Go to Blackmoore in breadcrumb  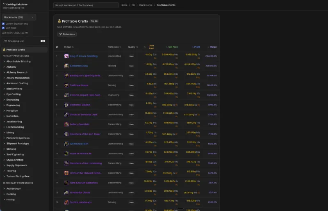tap(146, 5)
